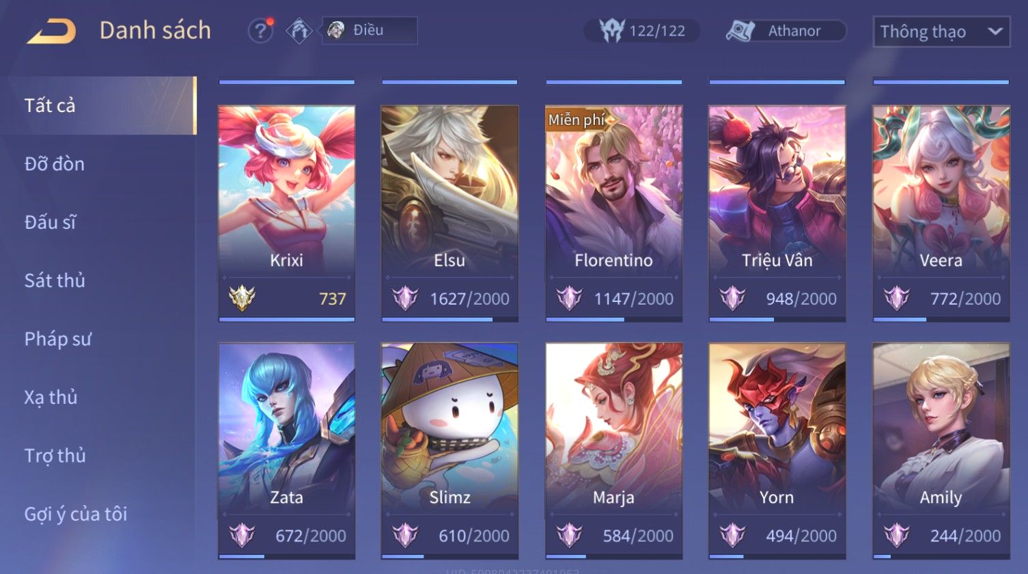Click Zata's purple proficiency badge icon
Image resolution: width=1028 pixels, height=574 pixels.
click(x=242, y=535)
